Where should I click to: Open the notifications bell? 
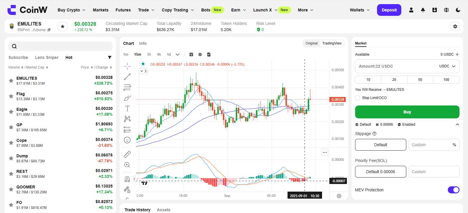click(423, 10)
